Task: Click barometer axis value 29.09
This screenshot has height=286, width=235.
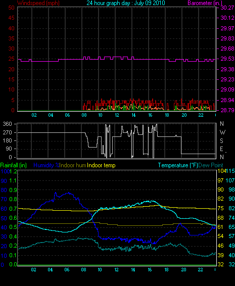Action: (x=227, y=90)
